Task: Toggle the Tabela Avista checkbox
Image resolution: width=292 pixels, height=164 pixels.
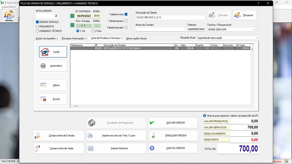Action: (126, 14)
